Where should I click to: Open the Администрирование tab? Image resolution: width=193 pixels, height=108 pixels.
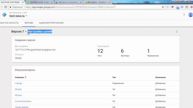[51, 23]
